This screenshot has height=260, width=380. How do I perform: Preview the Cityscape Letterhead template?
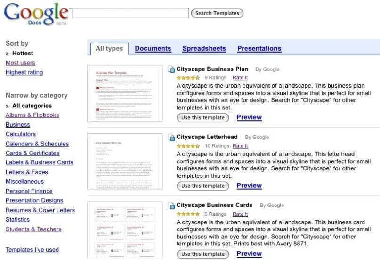pos(249,185)
